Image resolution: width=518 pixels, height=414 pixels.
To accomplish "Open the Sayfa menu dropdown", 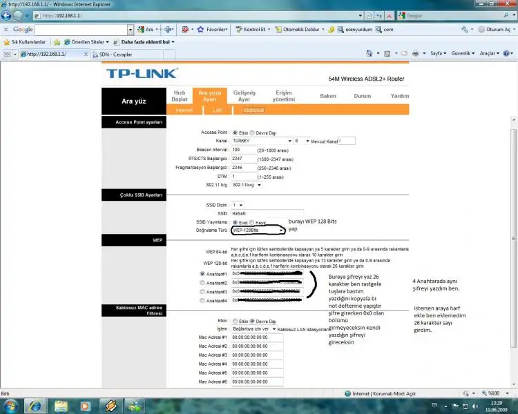I will pyautogui.click(x=438, y=53).
